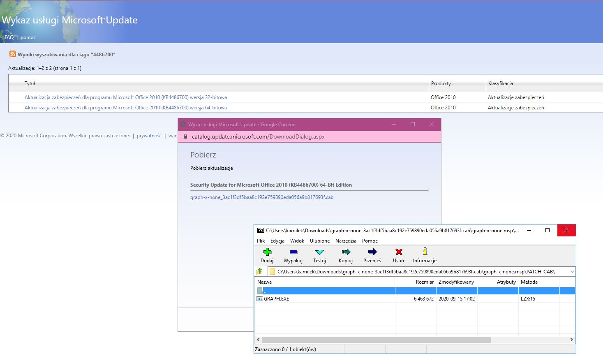Click the modified date 2020-09-15 17:02
The height and width of the screenshot is (363, 603).
[457, 299]
